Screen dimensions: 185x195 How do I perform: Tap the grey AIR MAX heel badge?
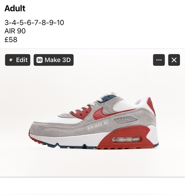(126, 119)
